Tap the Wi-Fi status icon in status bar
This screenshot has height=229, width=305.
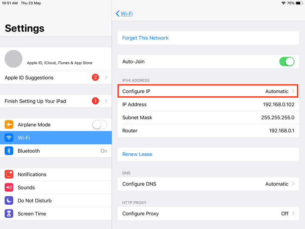point(283,3)
